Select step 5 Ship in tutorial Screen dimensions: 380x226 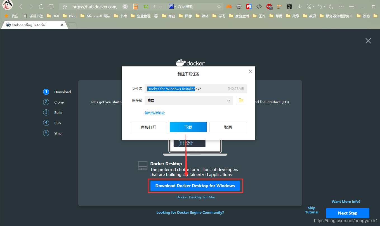[x=52, y=133]
